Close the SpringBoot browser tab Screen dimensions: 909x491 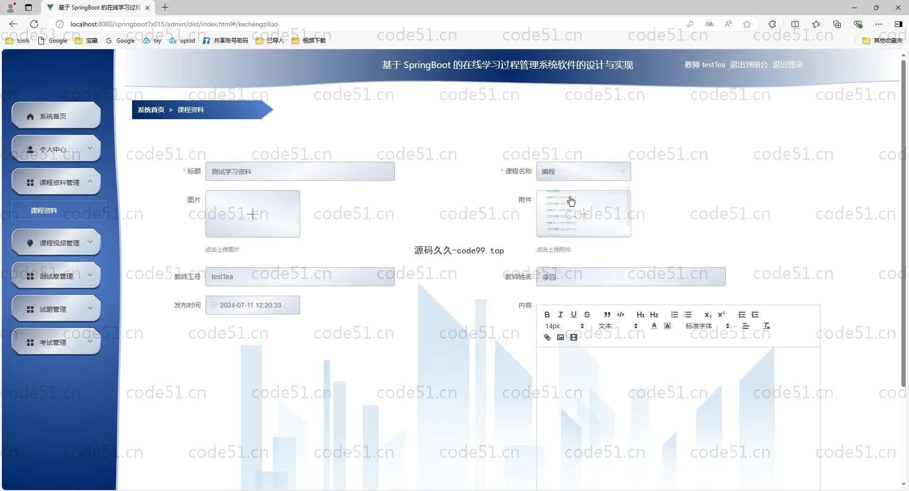click(147, 8)
